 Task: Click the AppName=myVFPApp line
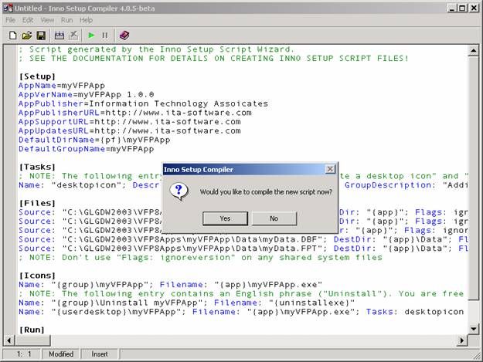click(62, 85)
